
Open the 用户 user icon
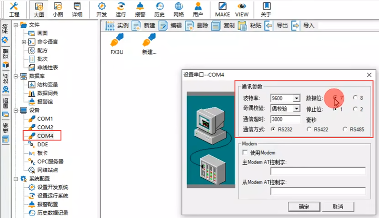[198, 10]
